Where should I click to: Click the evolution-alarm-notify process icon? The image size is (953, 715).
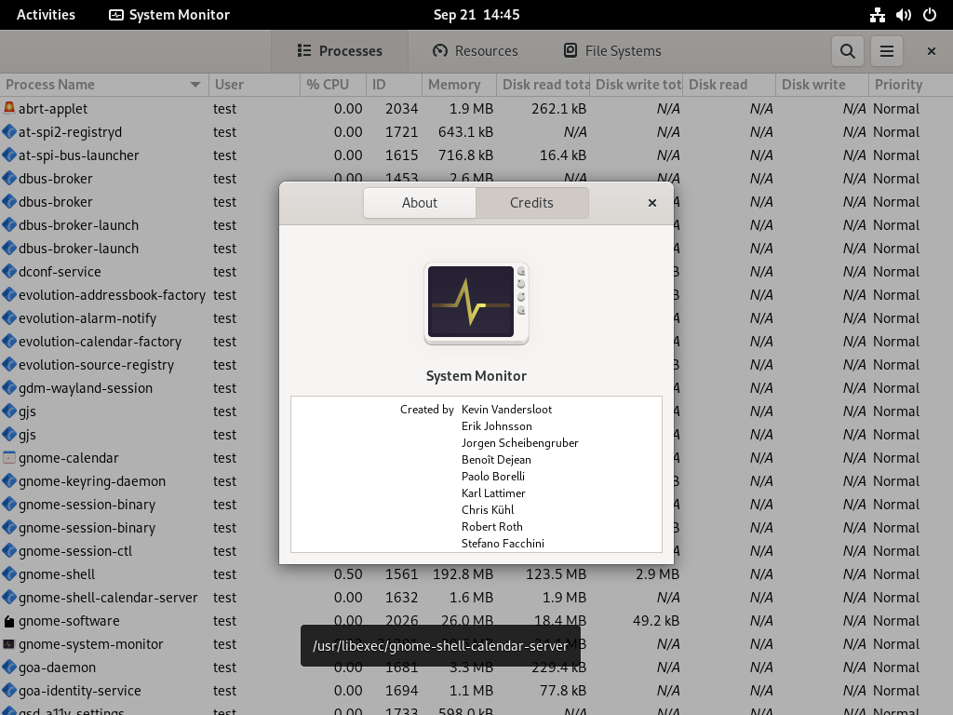pos(9,318)
